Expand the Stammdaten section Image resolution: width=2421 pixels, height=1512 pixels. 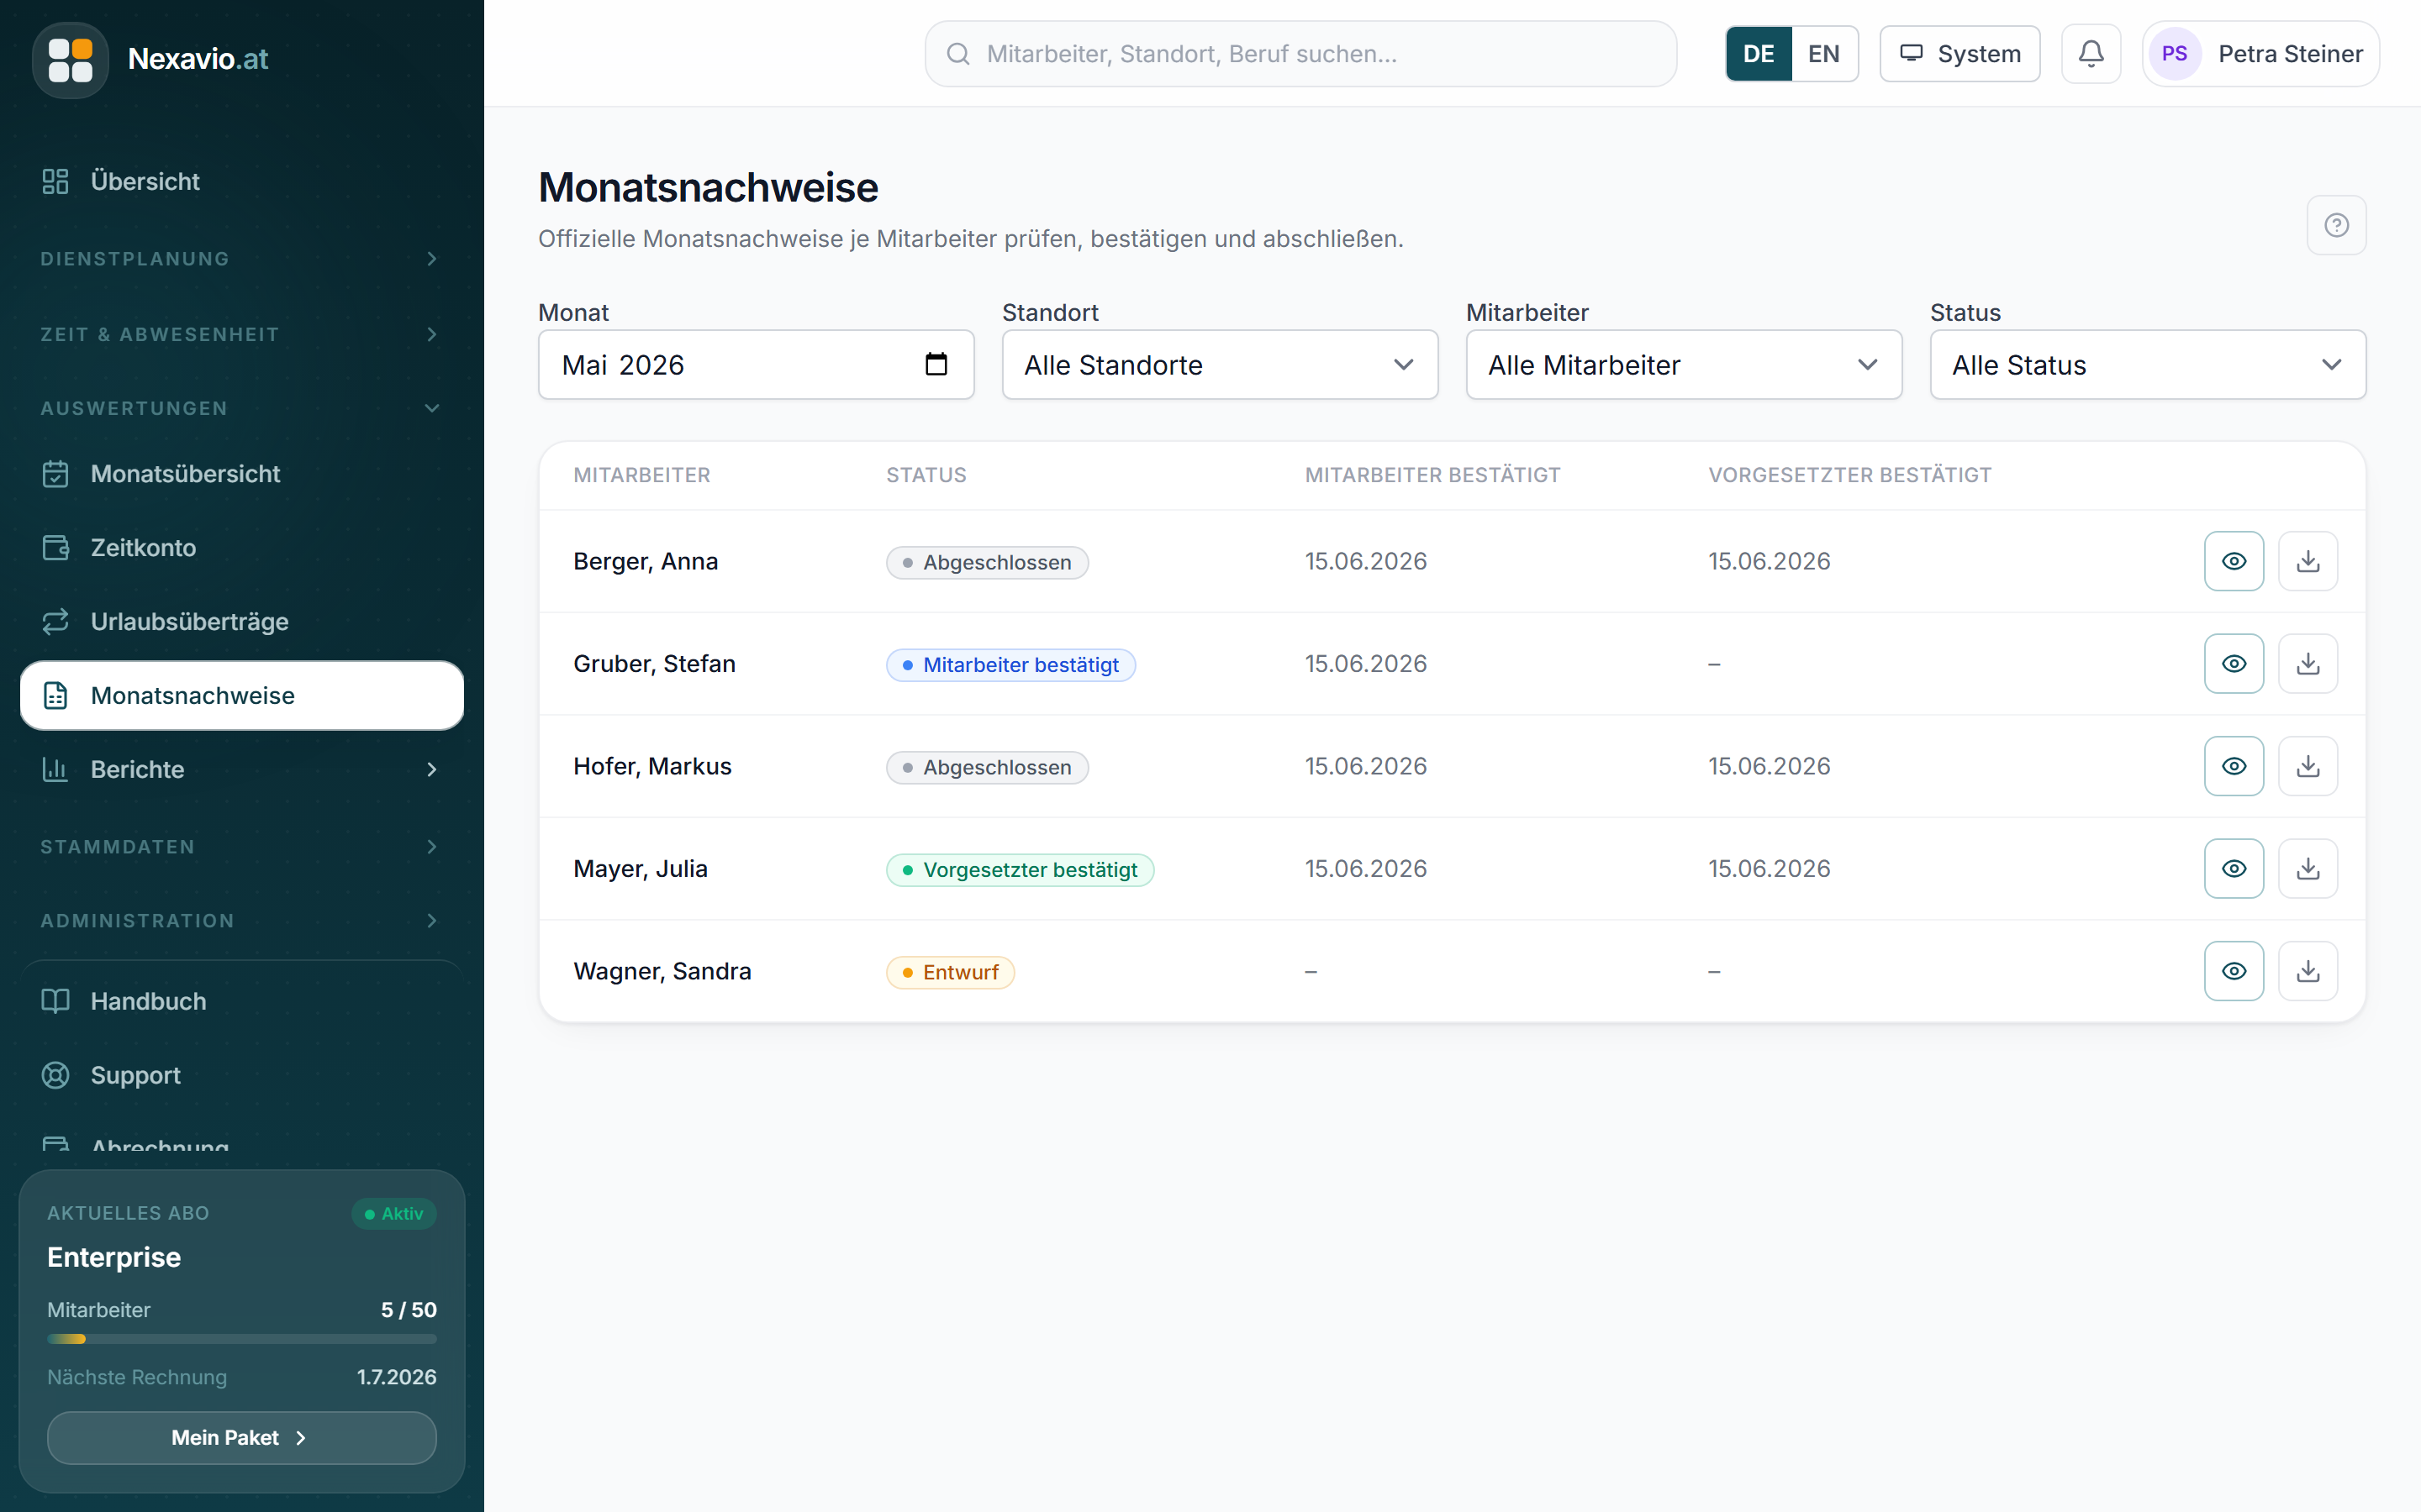click(x=241, y=847)
